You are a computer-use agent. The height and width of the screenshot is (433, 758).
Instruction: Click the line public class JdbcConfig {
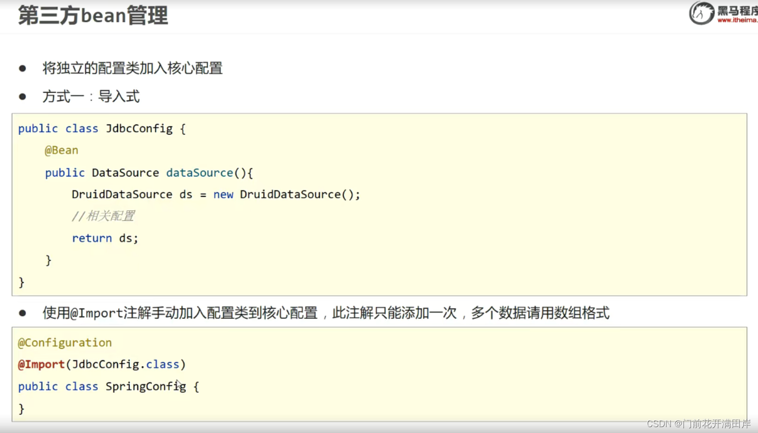(102, 129)
